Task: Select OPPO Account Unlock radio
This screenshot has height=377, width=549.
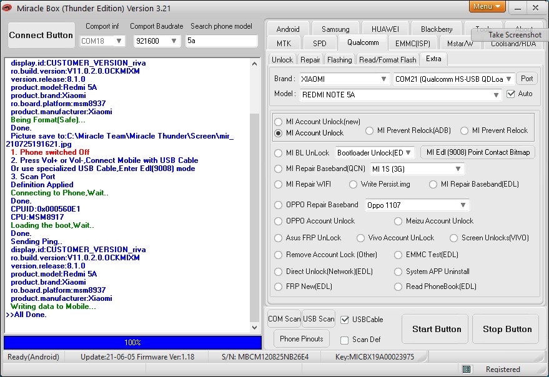Action: [278, 221]
